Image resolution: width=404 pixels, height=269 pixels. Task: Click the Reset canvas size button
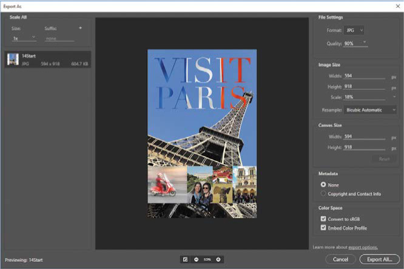(x=384, y=159)
